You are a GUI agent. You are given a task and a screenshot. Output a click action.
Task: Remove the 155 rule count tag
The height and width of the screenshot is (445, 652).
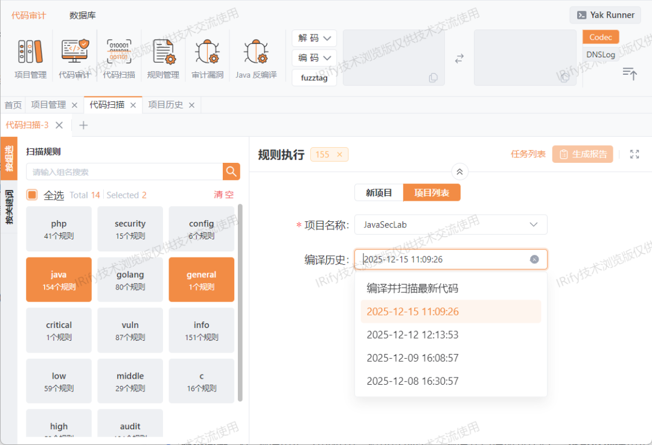(339, 154)
